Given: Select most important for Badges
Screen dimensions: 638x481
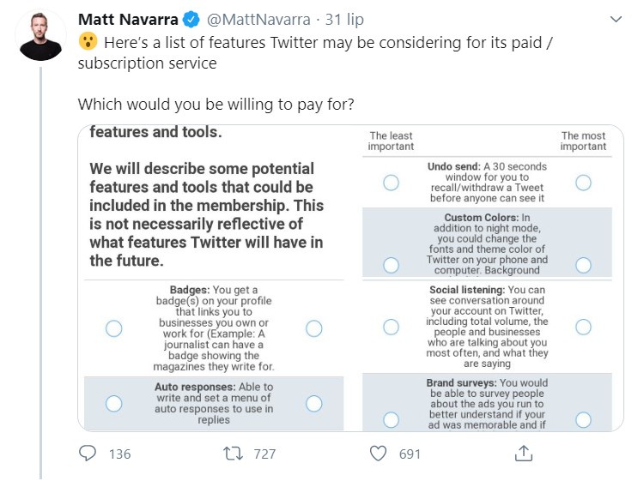Looking at the screenshot, I should (313, 328).
